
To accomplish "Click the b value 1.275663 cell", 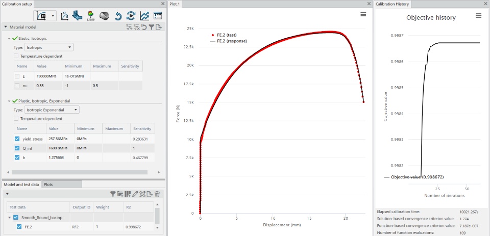I will click(60, 158).
